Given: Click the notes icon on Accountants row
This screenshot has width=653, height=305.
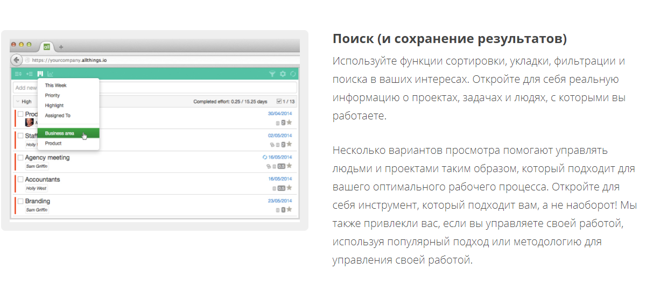Looking at the screenshot, I should (275, 188).
